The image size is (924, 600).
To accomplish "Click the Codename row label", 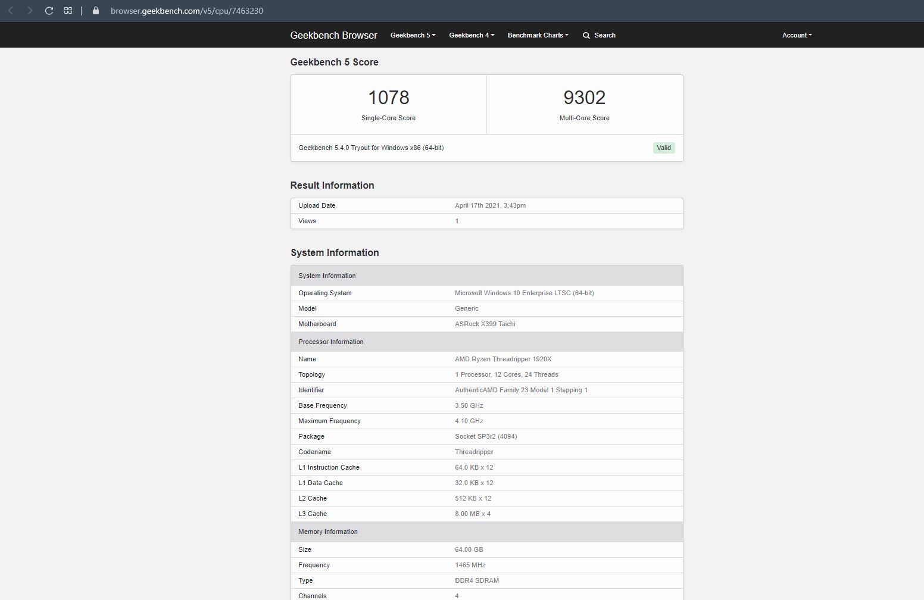I will 314,452.
